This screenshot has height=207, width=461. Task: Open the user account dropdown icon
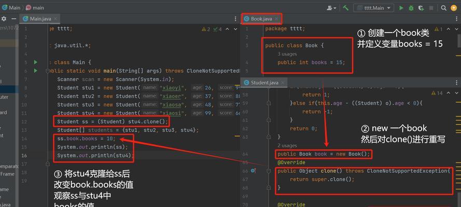tap(331, 8)
